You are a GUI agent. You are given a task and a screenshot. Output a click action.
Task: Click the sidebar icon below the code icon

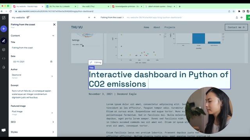click(4, 67)
